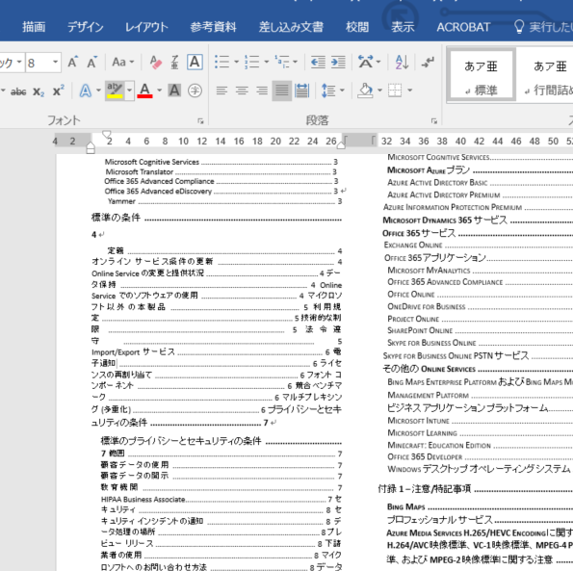Open the 描画 ribbon tab
The width and height of the screenshot is (573, 571).
click(34, 27)
